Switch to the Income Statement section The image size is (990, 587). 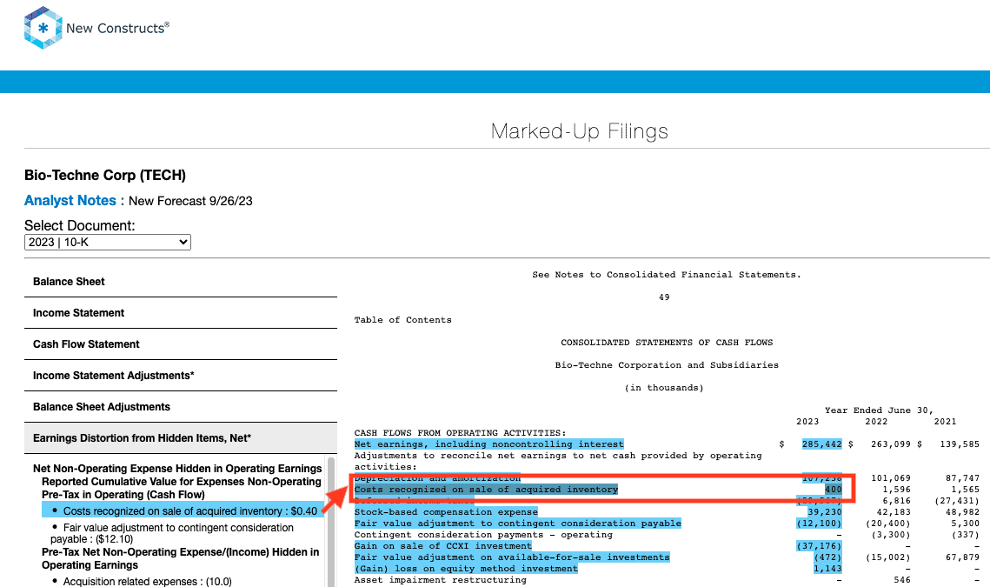tap(181, 313)
